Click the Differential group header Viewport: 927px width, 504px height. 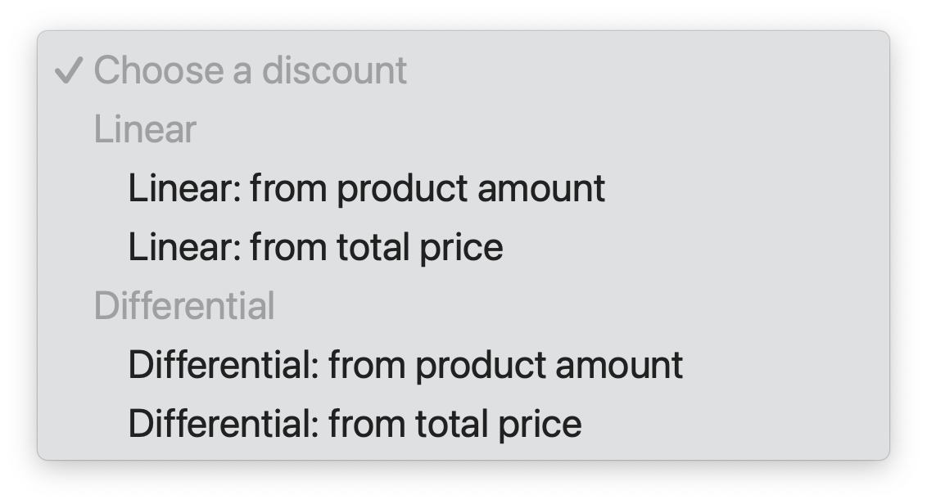(185, 305)
